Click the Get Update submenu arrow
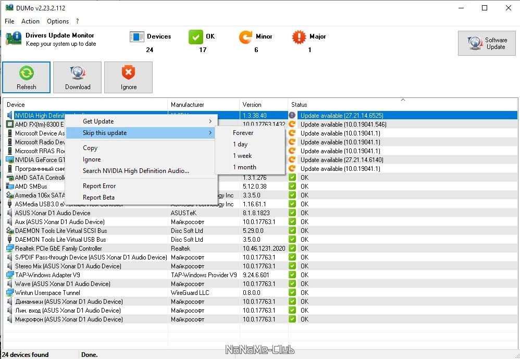520x359 pixels. click(211, 121)
